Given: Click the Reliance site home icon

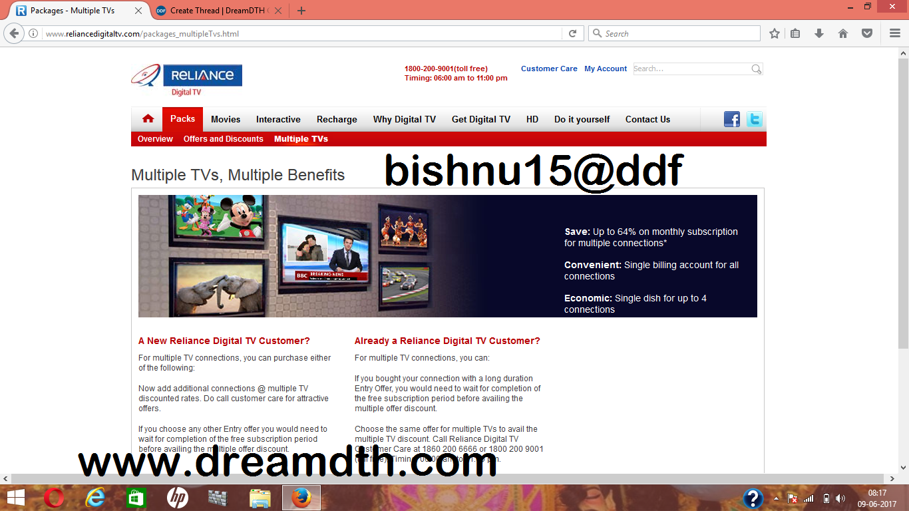Looking at the screenshot, I should pos(148,119).
